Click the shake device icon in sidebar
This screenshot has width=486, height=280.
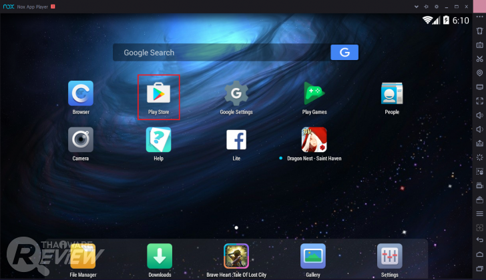479,31
